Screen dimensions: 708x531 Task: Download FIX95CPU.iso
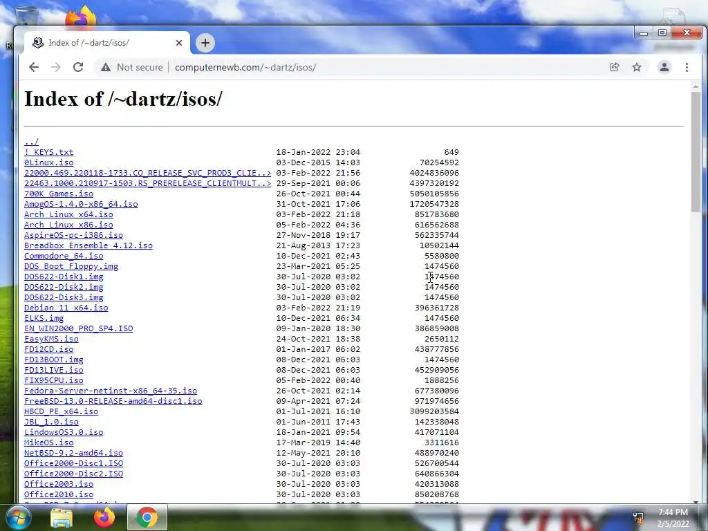tap(54, 381)
